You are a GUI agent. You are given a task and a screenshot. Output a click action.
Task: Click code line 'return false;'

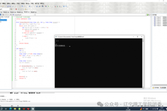click(x=24, y=43)
